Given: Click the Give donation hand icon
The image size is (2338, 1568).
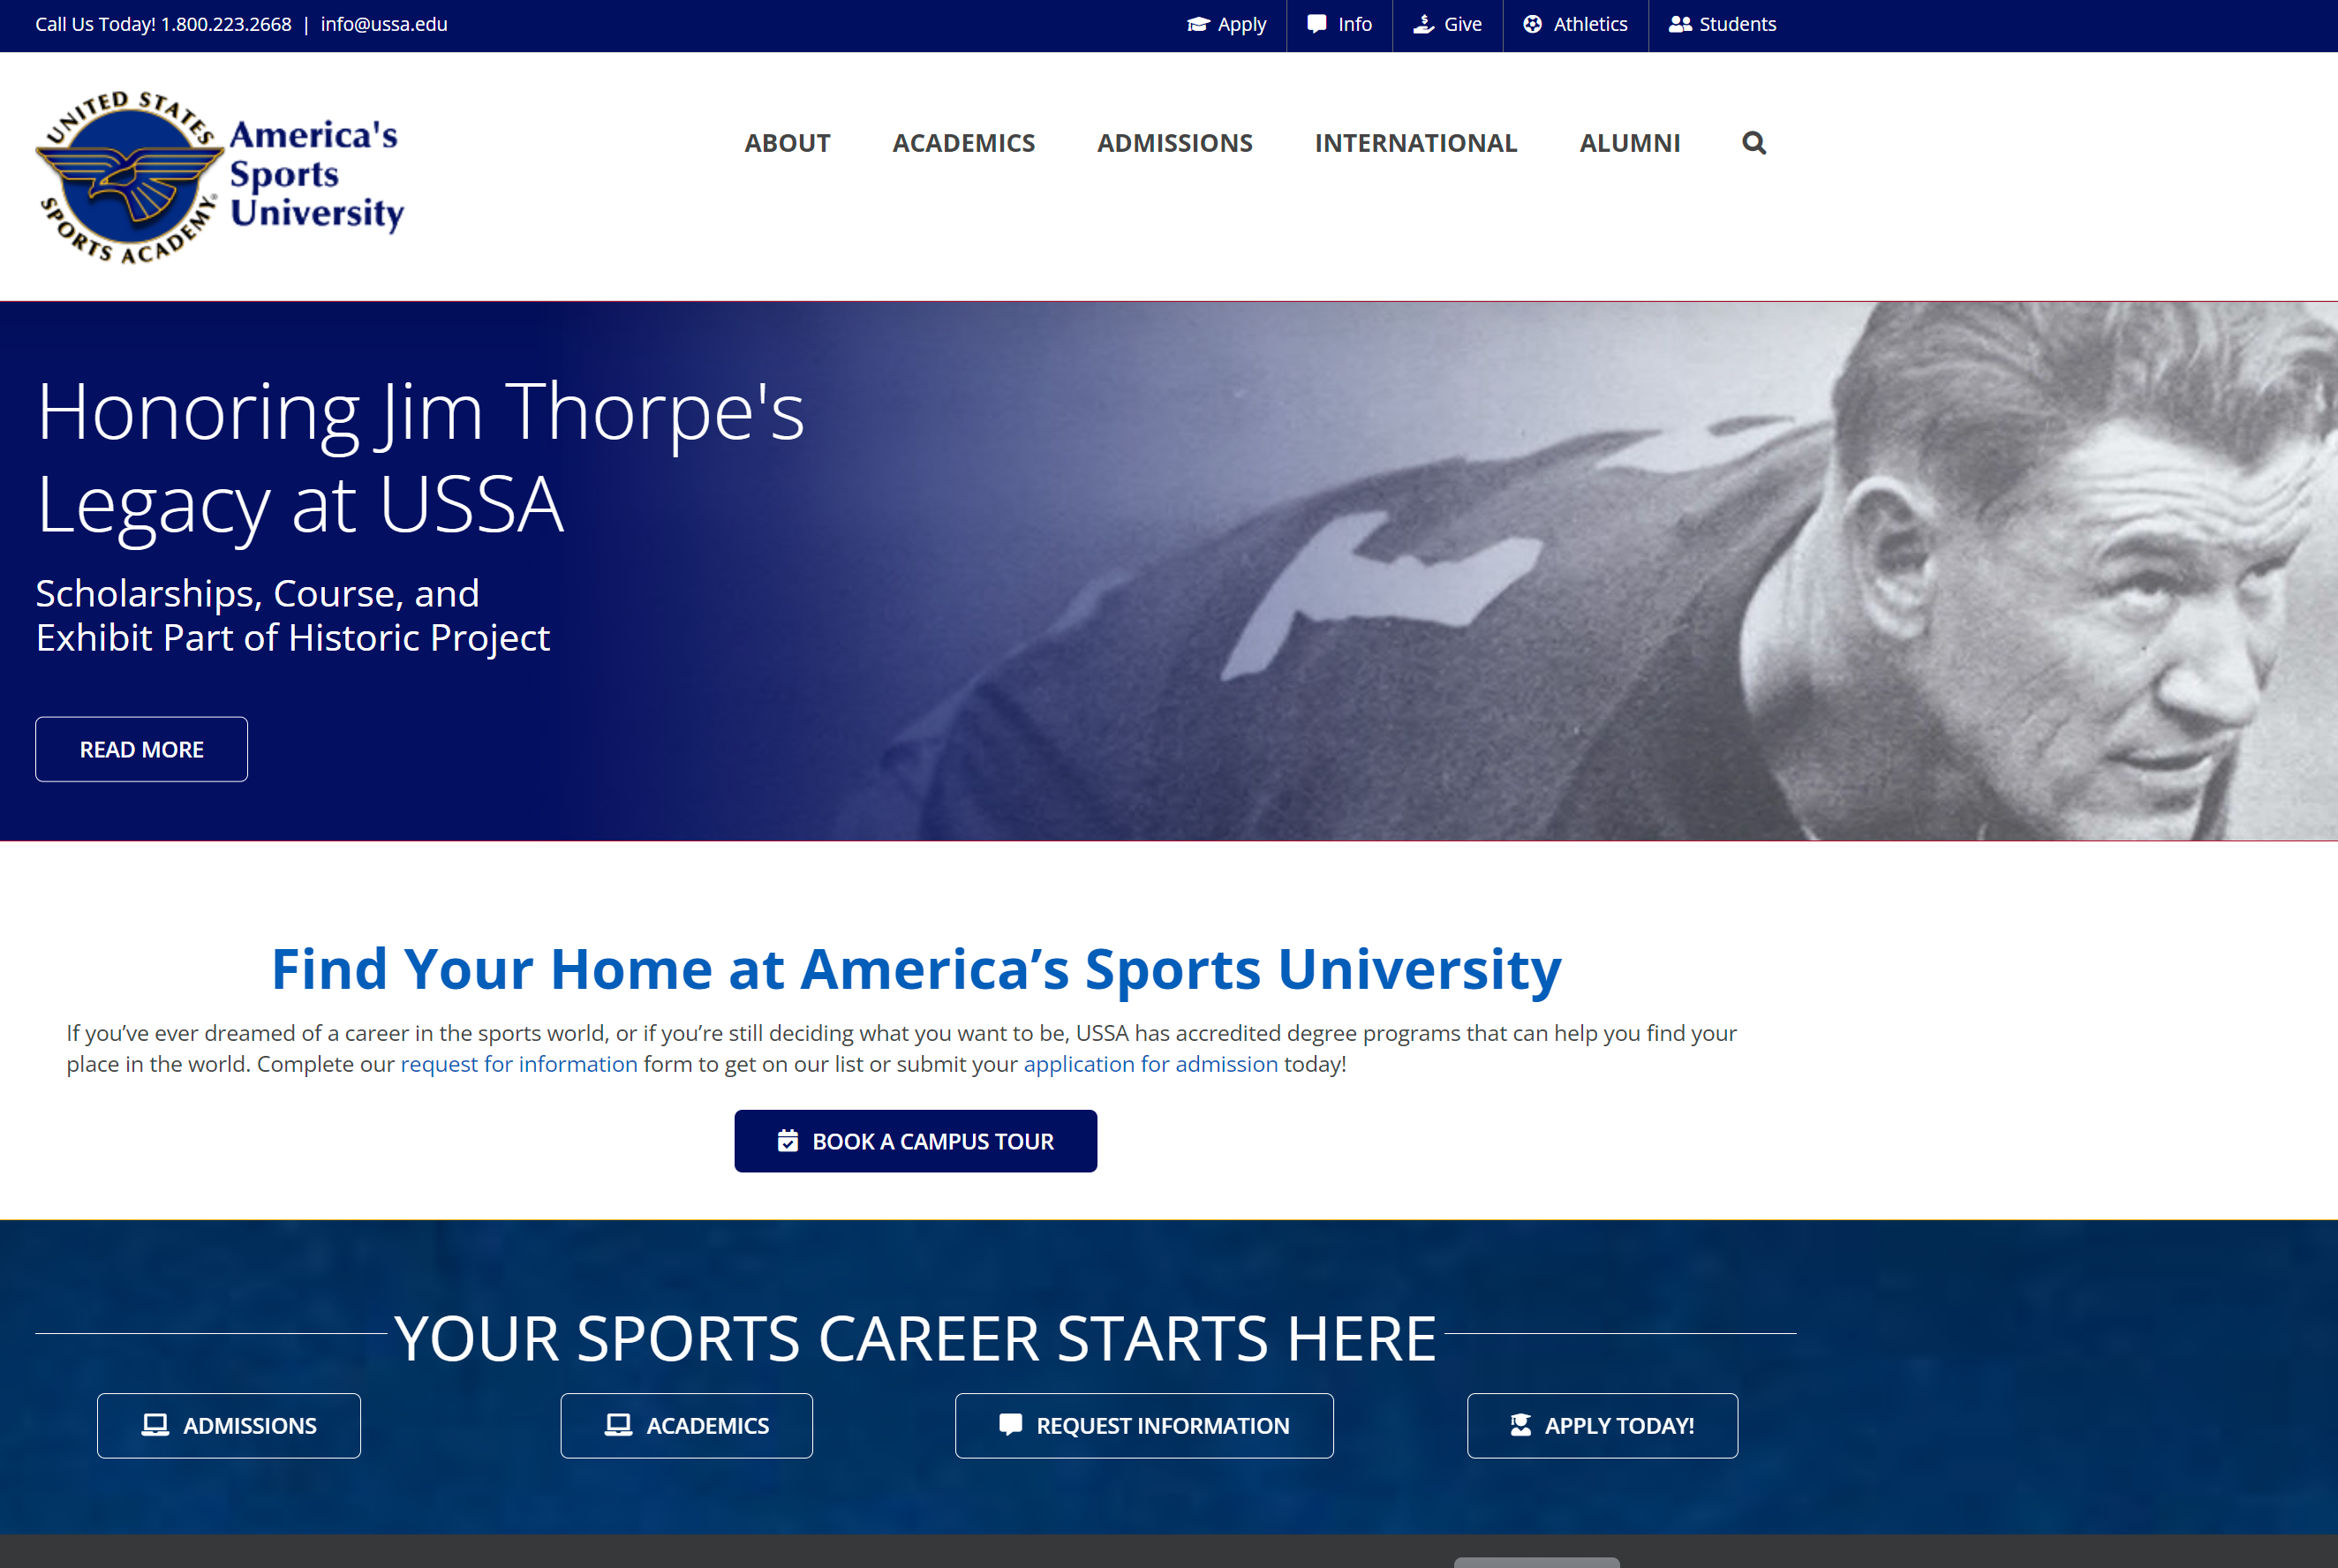Looking at the screenshot, I should pyautogui.click(x=1423, y=24).
